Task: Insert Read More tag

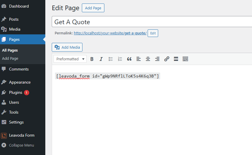Action: pyautogui.click(x=176, y=59)
